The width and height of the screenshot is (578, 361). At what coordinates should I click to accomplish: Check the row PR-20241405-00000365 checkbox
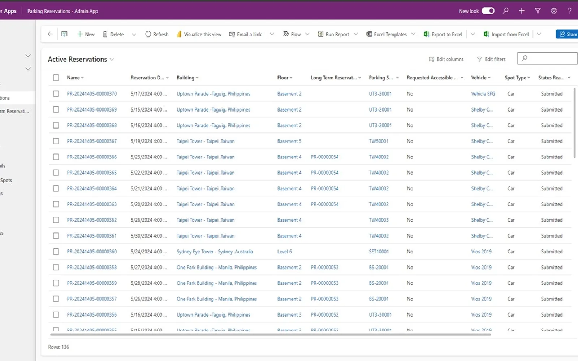point(56,173)
